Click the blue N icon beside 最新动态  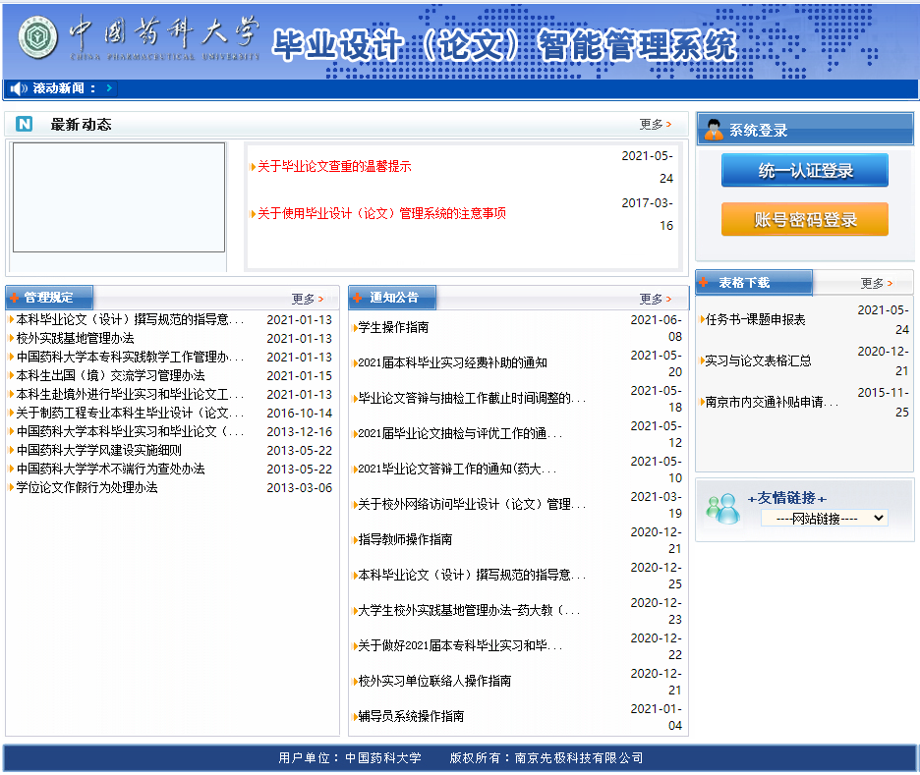pyautogui.click(x=25, y=124)
